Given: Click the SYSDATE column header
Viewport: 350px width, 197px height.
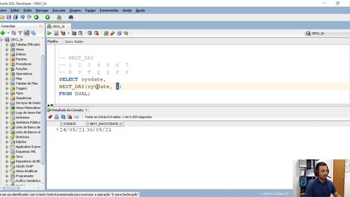Looking at the screenshot, I should pos(73,124).
